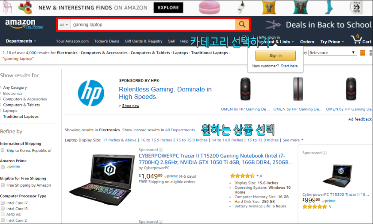Screen dimensions: 373x224
Task: Open Your Amazon.com
Action: click(72, 41)
